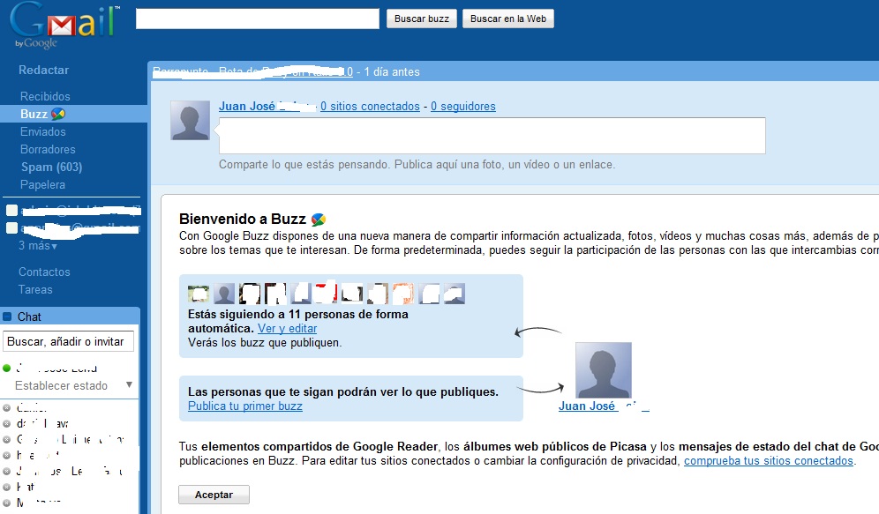
Task: Click 'comprueba tus sitios conectados' link
Action: pyautogui.click(x=769, y=461)
